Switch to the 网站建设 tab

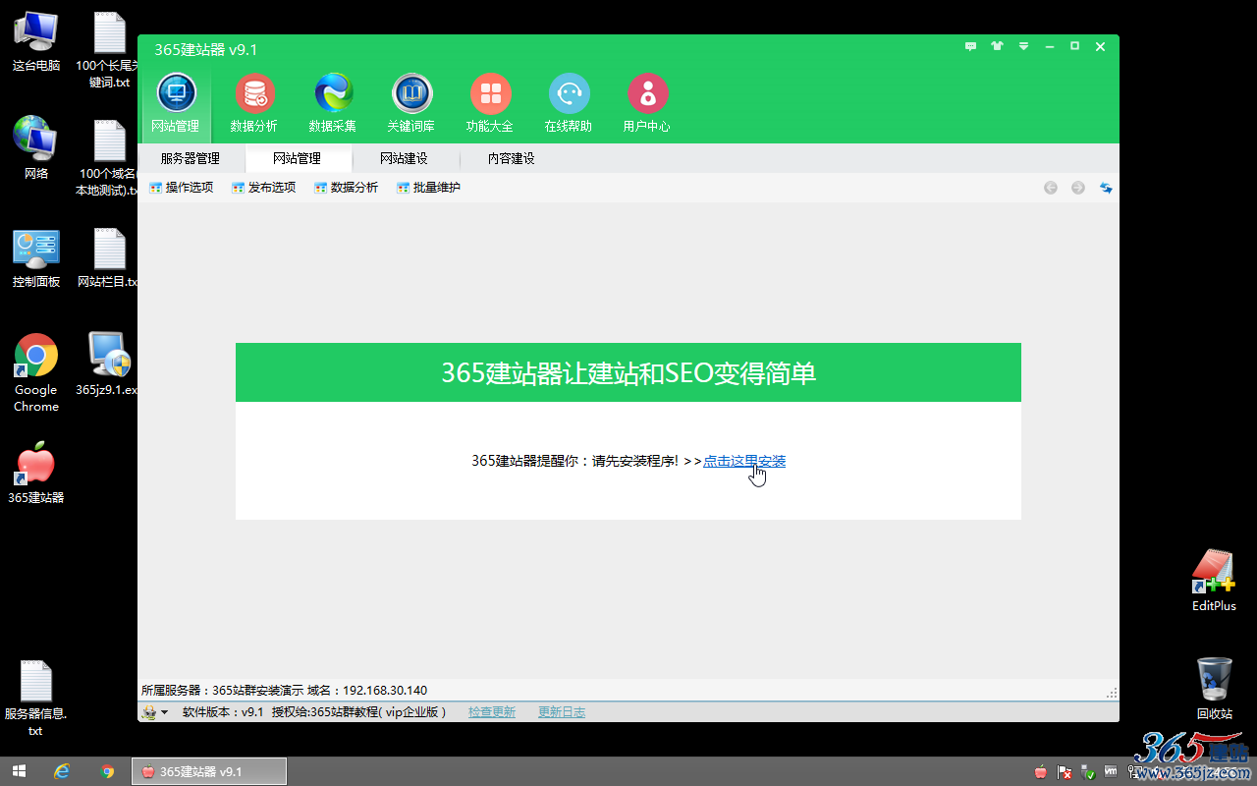(405, 158)
